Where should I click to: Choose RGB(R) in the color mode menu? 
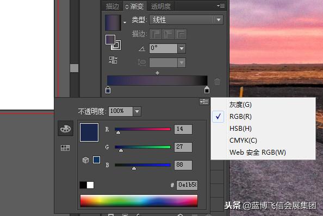[x=263, y=117]
